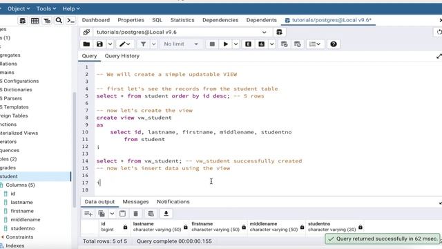Viewport: 442px width, 249px height.
Task: Open the explain options dropdown arrow
Action: [x=271, y=44]
